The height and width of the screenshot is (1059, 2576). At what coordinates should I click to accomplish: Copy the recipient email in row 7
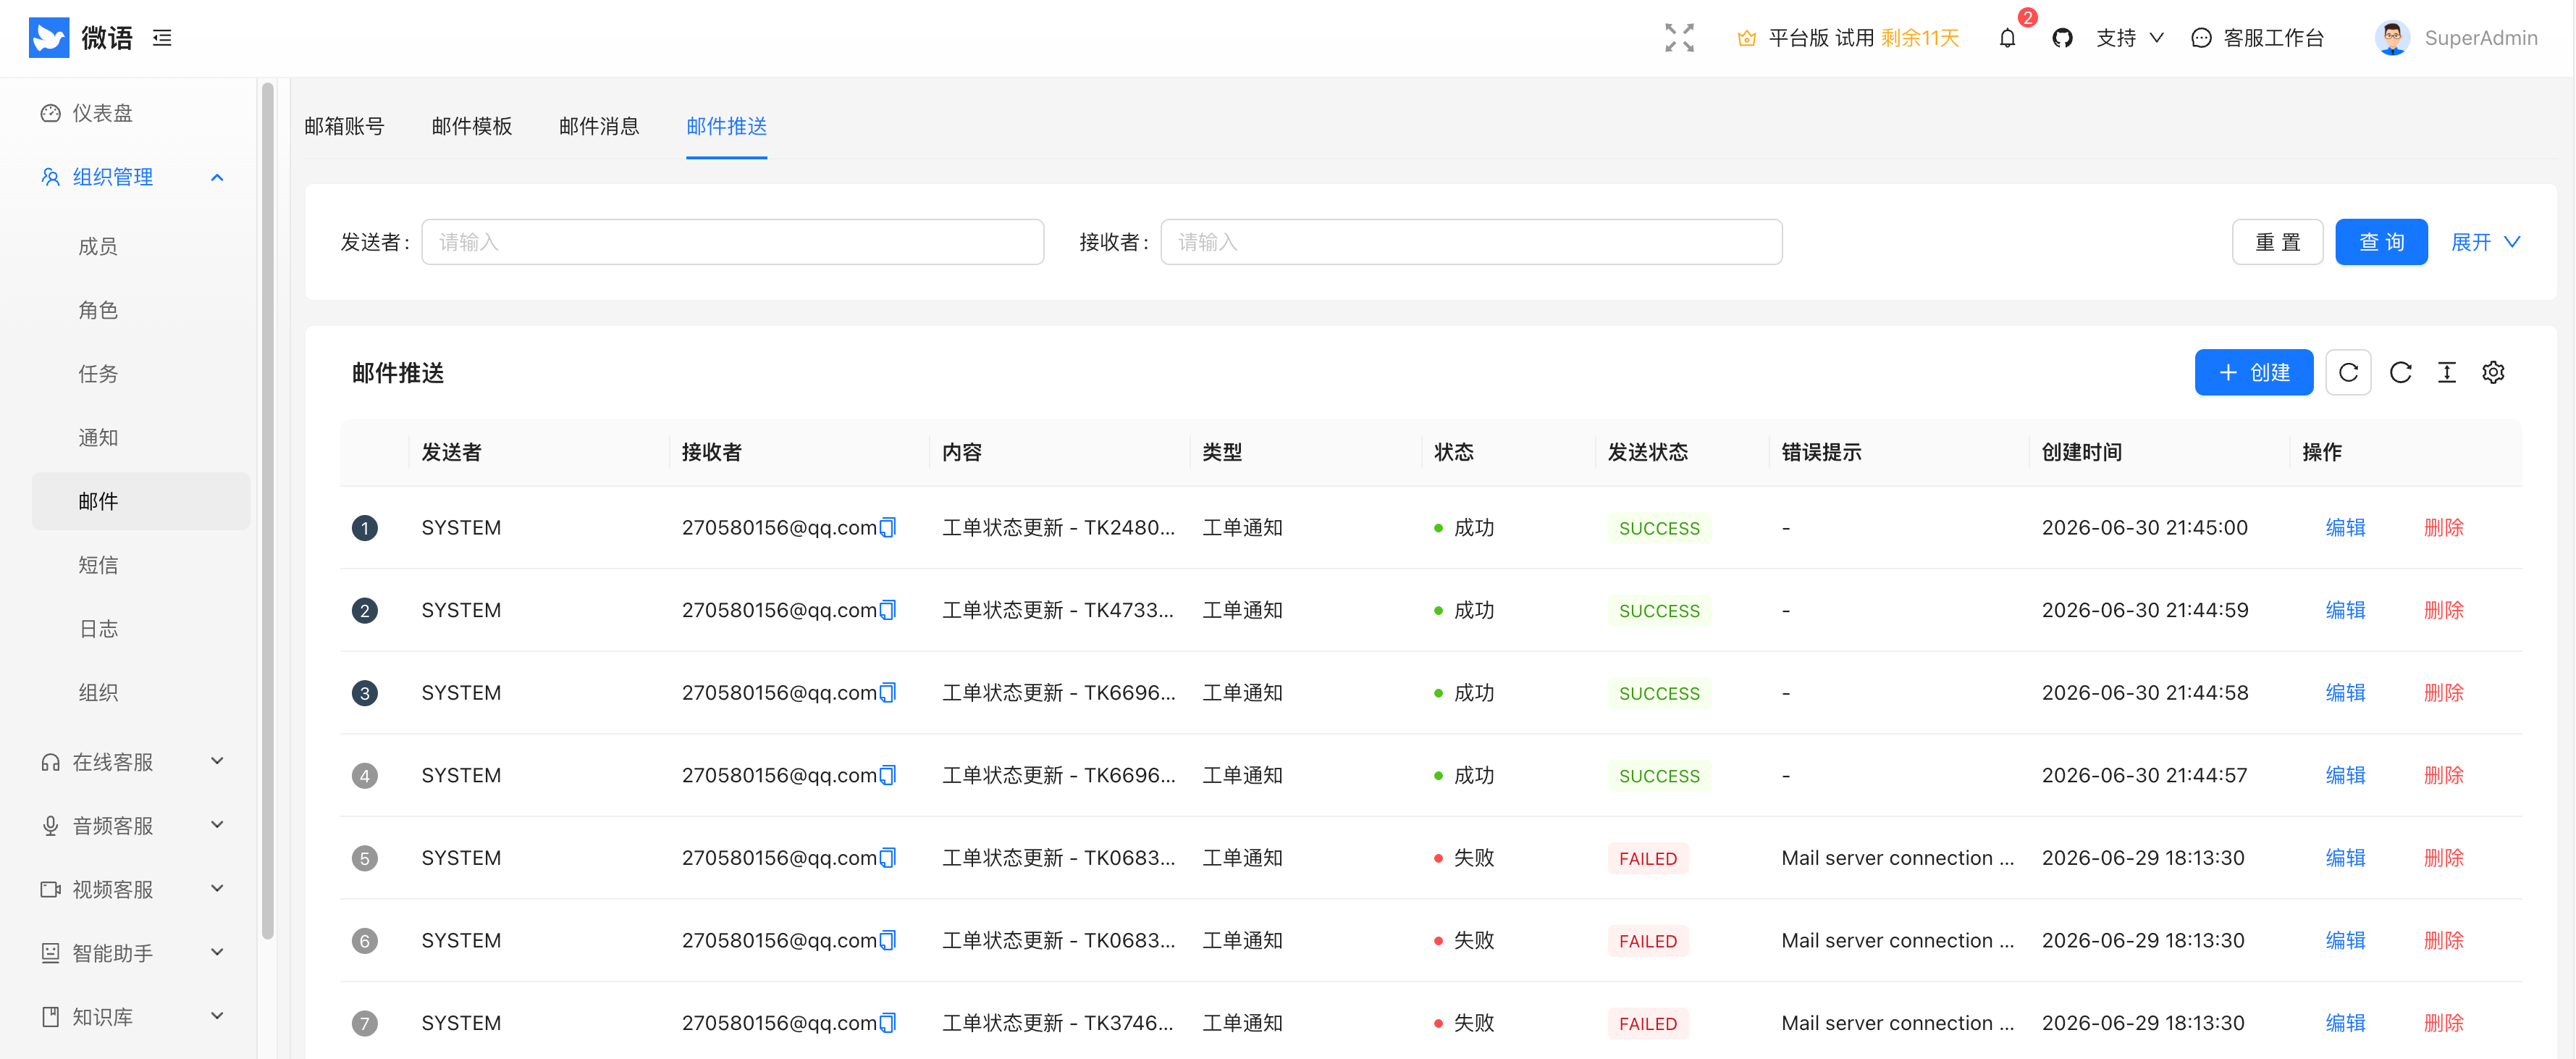pos(888,1023)
